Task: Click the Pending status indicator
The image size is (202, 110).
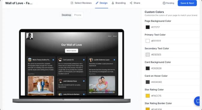Action: coord(168,3)
